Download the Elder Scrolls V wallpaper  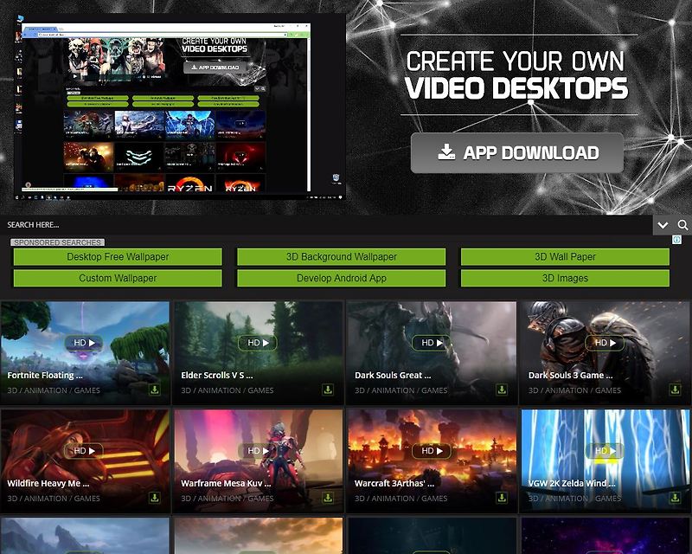[x=328, y=390]
